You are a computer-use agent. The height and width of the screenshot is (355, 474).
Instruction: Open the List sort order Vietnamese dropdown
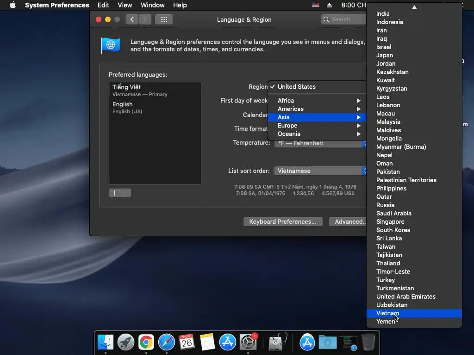(320, 171)
